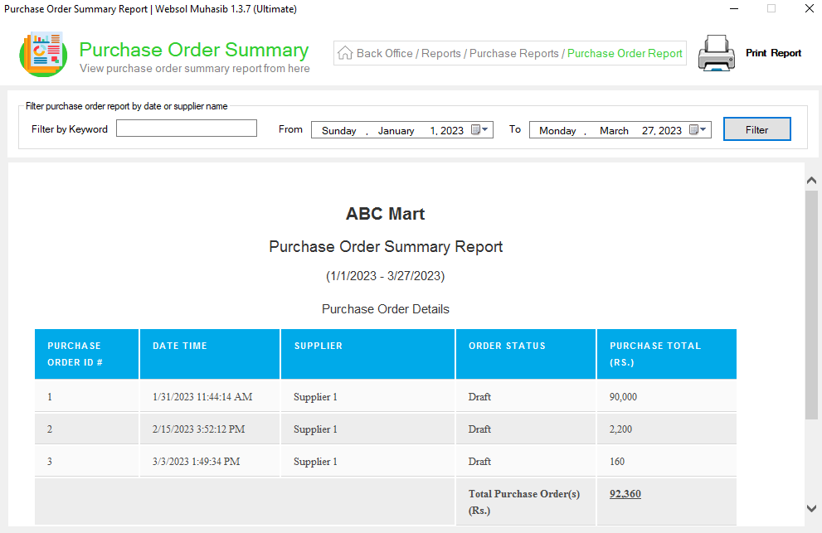The width and height of the screenshot is (822, 533).
Task: Click the Filter button
Action: pos(756,129)
